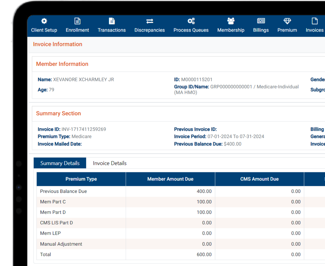Switch to the Invoice Details tab
The image size is (325, 266).
tap(110, 163)
